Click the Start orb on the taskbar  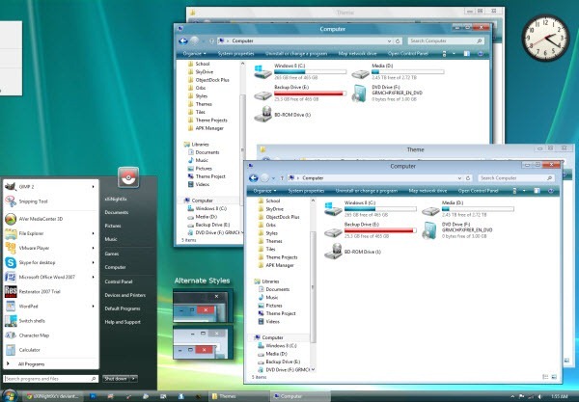coord(10,396)
